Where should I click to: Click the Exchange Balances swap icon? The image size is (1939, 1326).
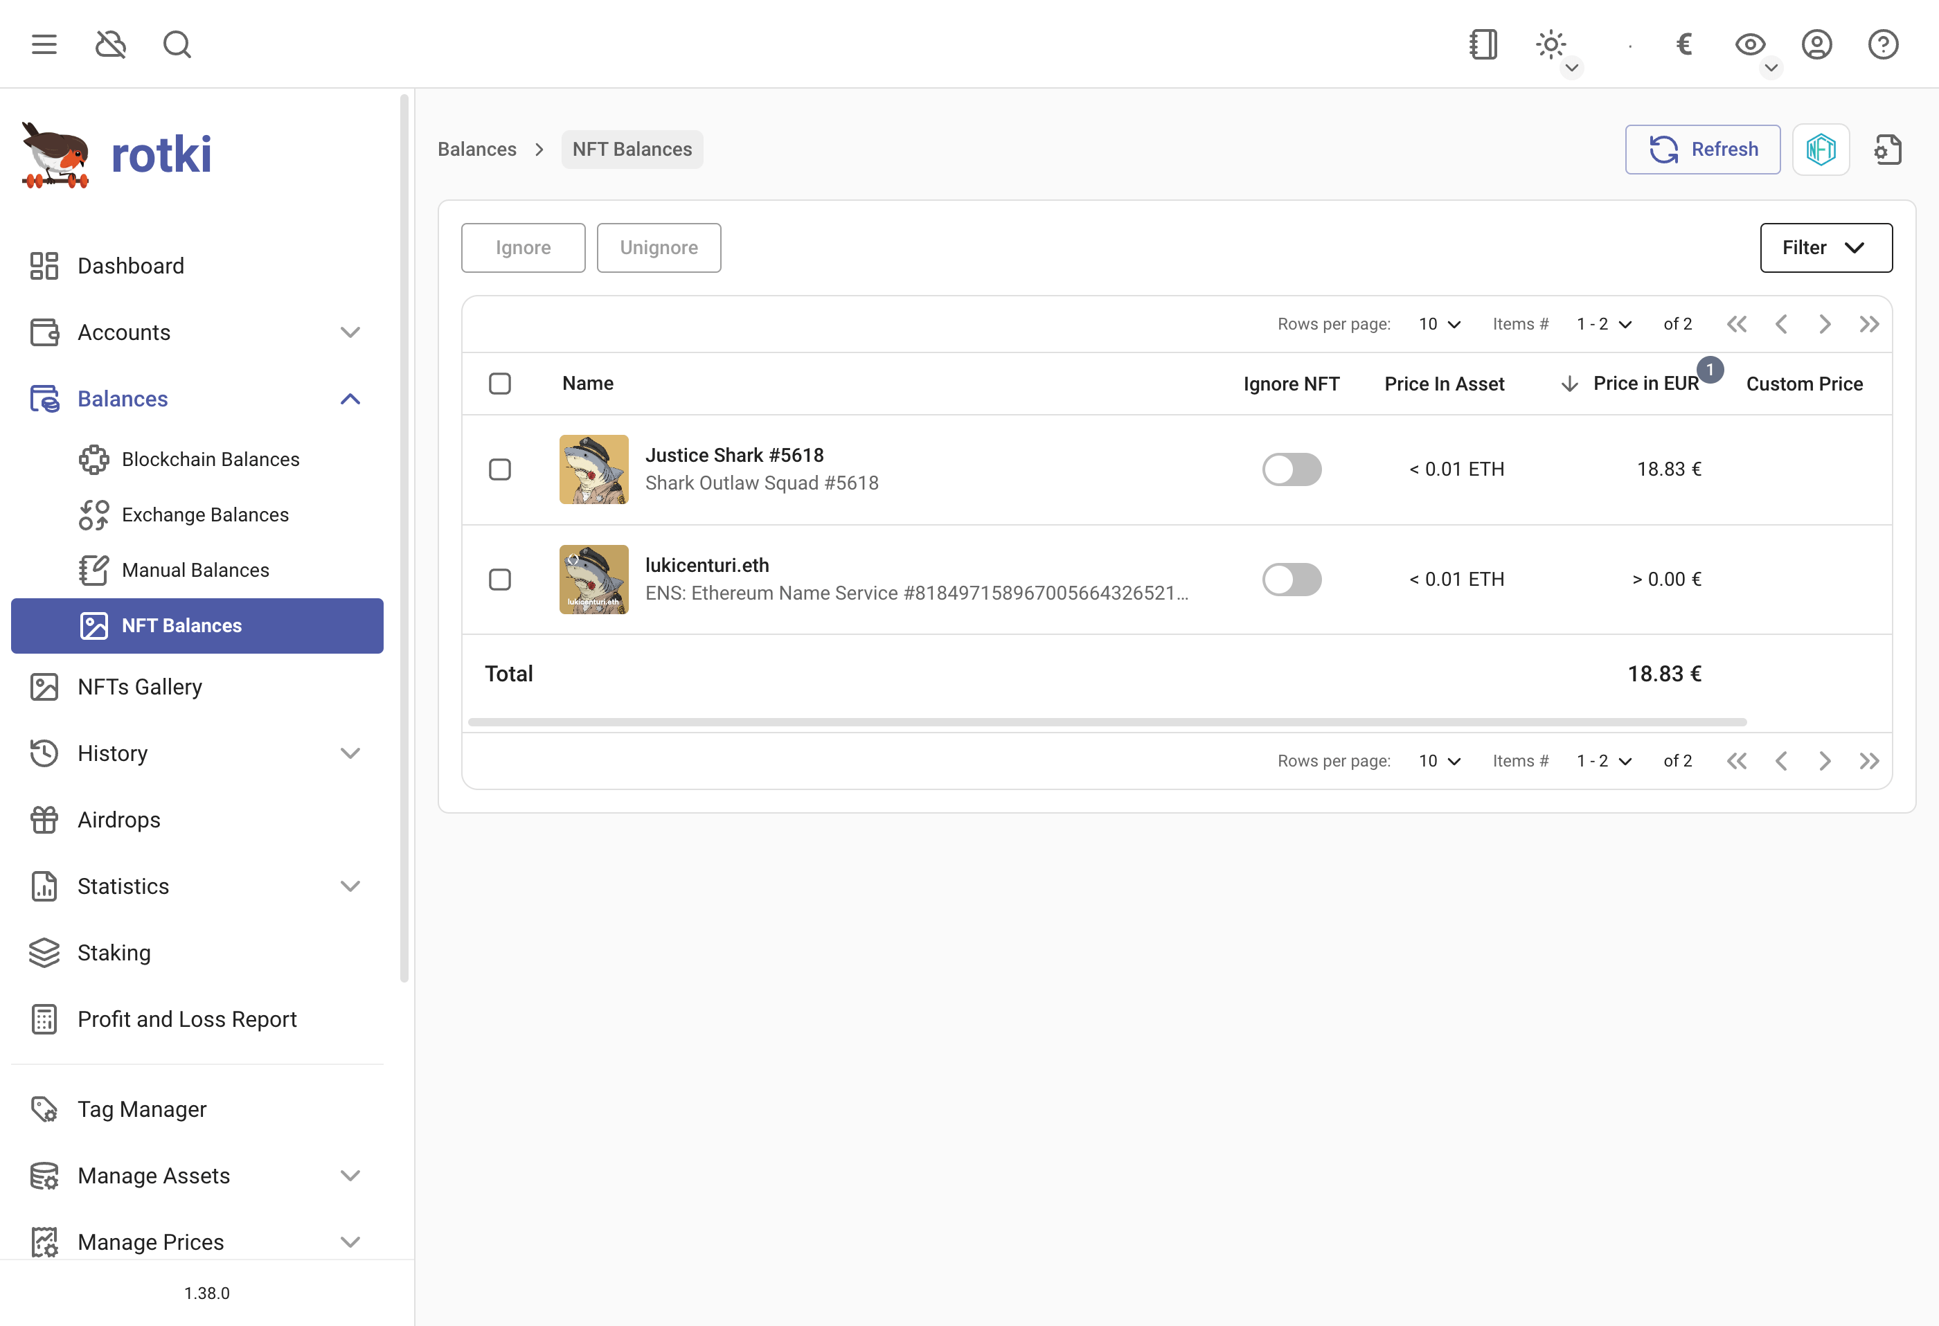coord(93,515)
